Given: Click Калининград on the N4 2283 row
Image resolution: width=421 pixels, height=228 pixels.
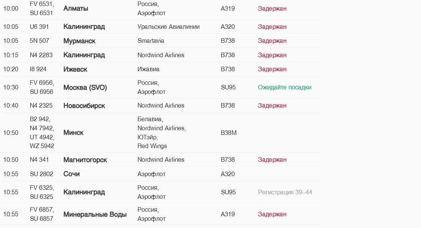Looking at the screenshot, I should coord(84,55).
